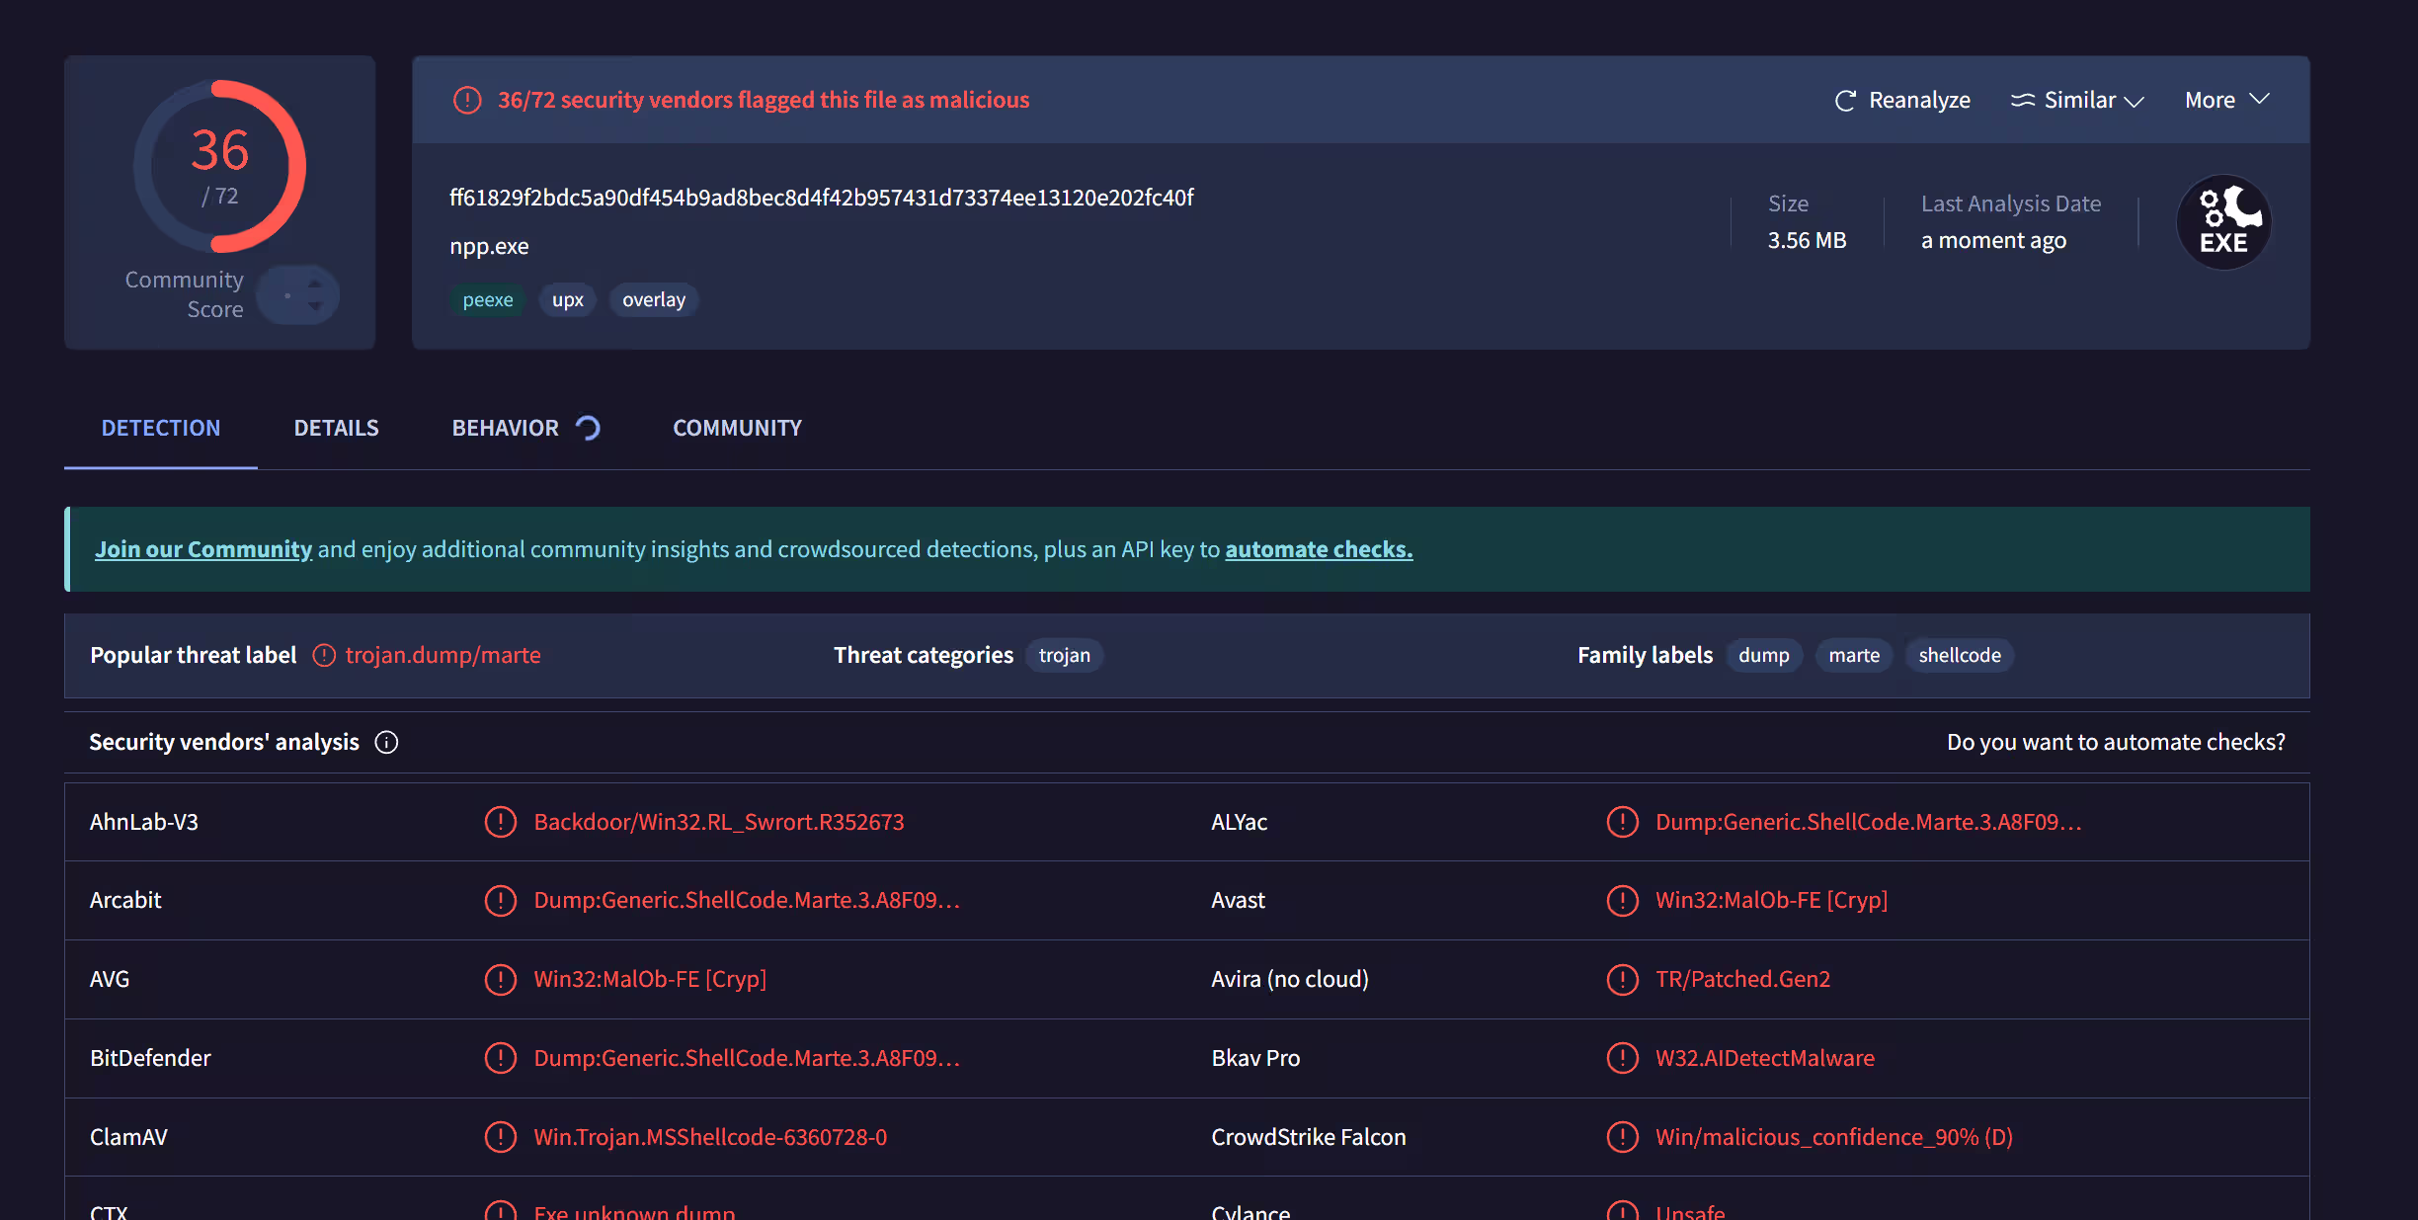2418x1220 pixels.
Task: Click the warning icon next to trojan.dump/marte
Action: 324,656
